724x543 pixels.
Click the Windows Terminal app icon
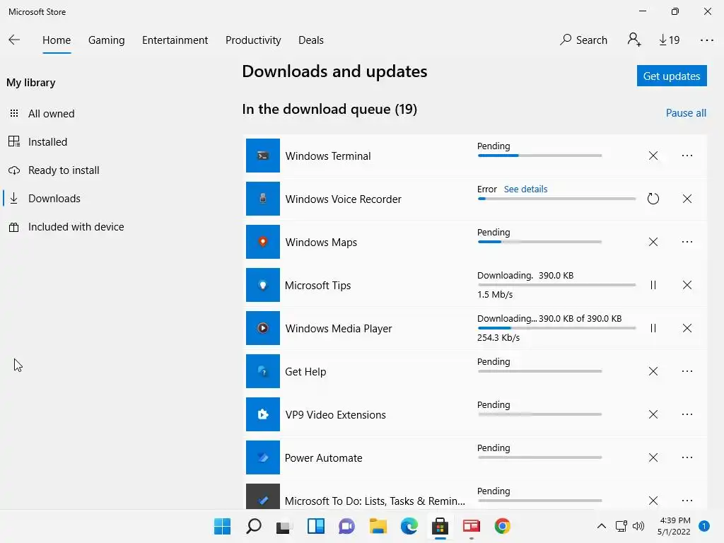pos(263,156)
